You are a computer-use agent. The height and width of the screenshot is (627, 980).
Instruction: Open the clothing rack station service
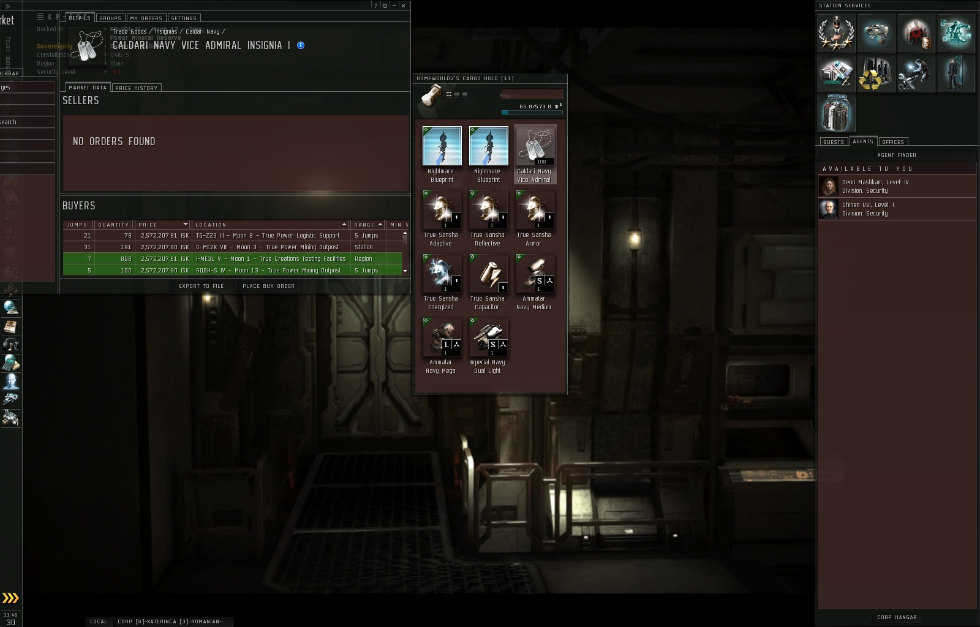coord(835,113)
